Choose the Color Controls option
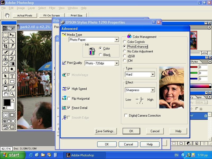212x159 pixels. tap(125, 42)
